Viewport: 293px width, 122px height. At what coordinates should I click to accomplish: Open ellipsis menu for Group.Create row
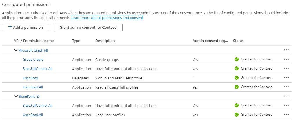(286, 59)
